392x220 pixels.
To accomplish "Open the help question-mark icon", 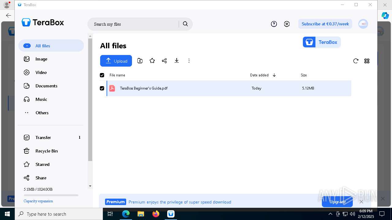I will (x=274, y=24).
